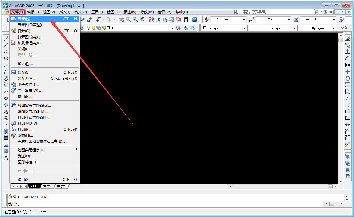This screenshot has width=354, height=217.
Task: Toggle freeze on layer 0
Action: tap(93, 28)
